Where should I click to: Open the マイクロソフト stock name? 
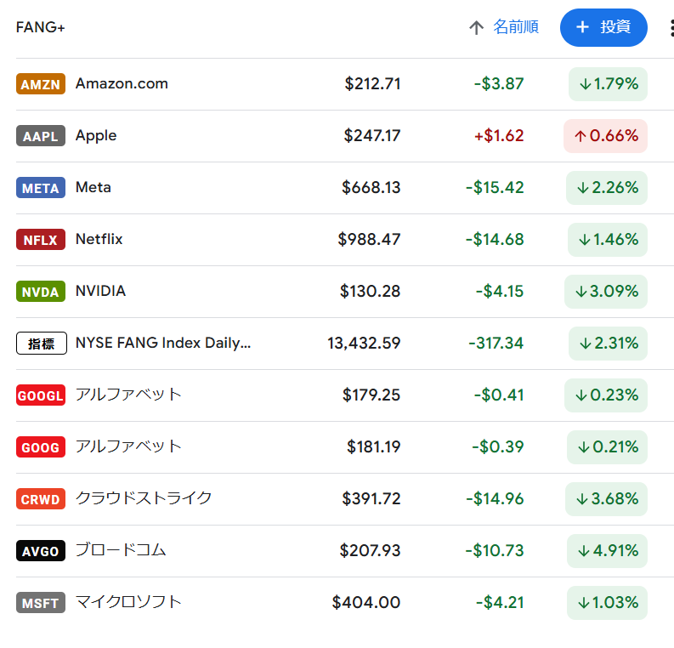point(128,602)
